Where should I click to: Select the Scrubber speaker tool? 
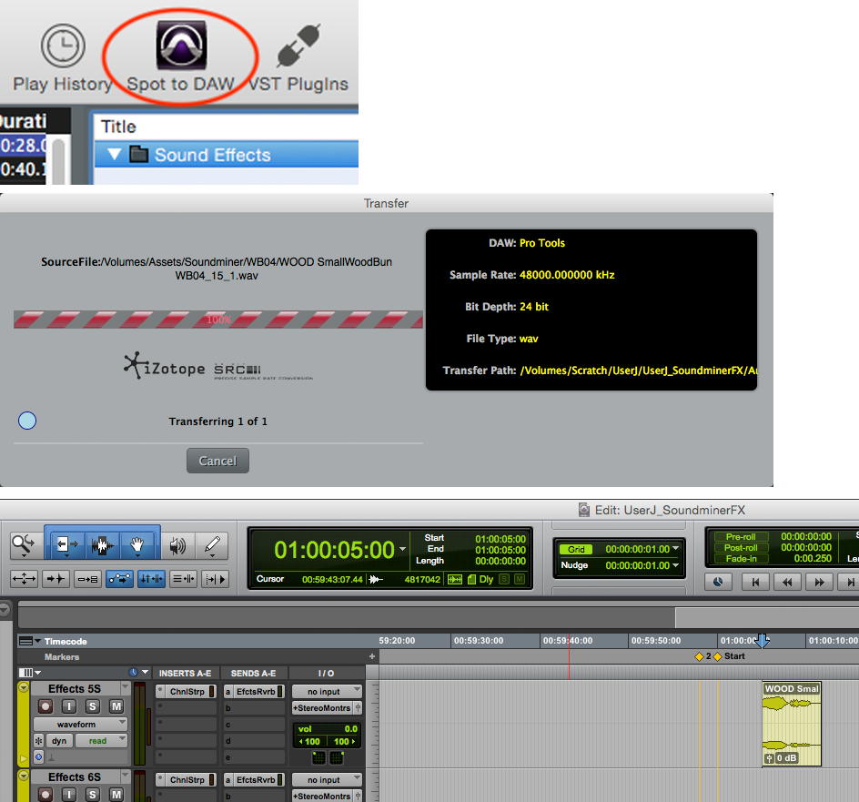(177, 545)
